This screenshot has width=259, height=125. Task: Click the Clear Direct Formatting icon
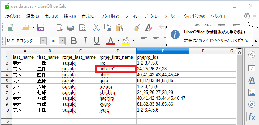(149, 28)
